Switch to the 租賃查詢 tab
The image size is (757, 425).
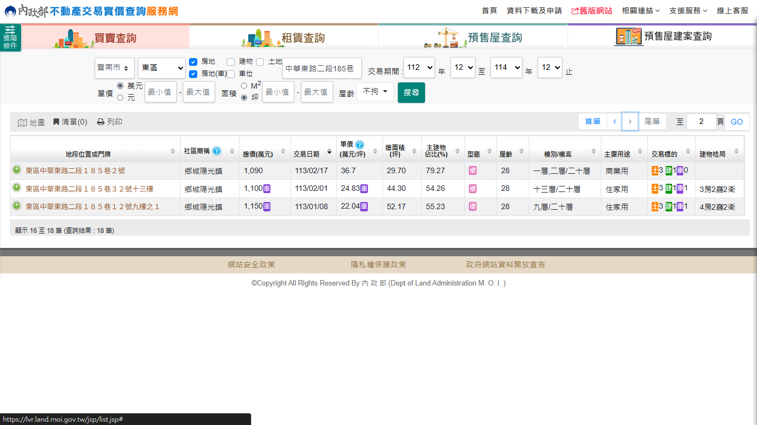[x=284, y=37]
